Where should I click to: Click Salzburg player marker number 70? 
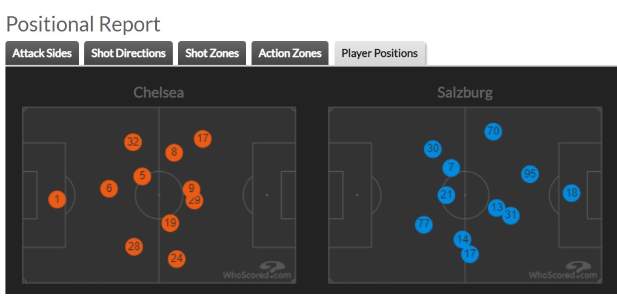[x=493, y=131]
